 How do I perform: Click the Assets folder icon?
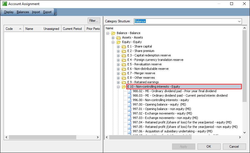pyautogui.click(x=118, y=37)
